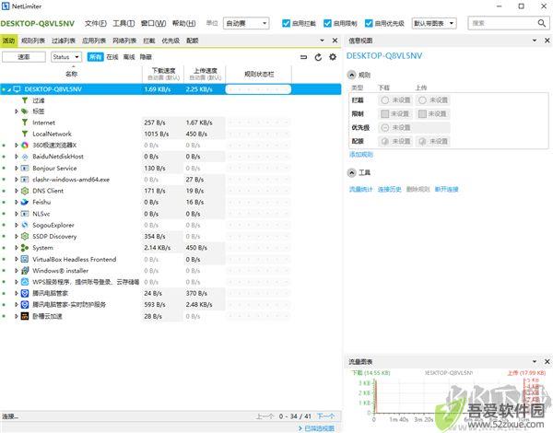Image resolution: width=553 pixels, height=433 pixels.
Task: Click the LocalNetwork filter funnel icon
Action: [x=25, y=134]
